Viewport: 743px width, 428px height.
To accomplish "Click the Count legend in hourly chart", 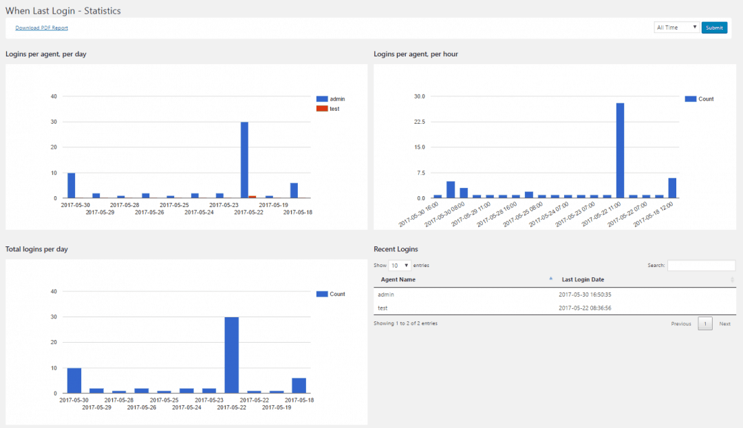I will tap(692, 98).
